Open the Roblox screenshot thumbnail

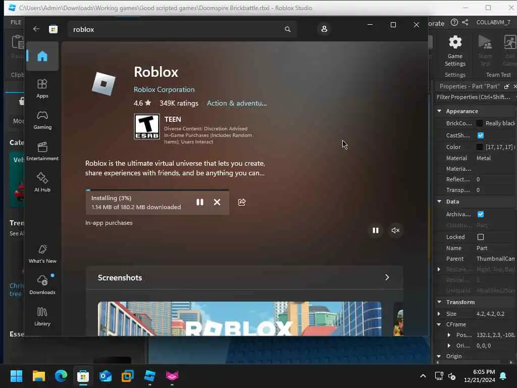pyautogui.click(x=239, y=319)
